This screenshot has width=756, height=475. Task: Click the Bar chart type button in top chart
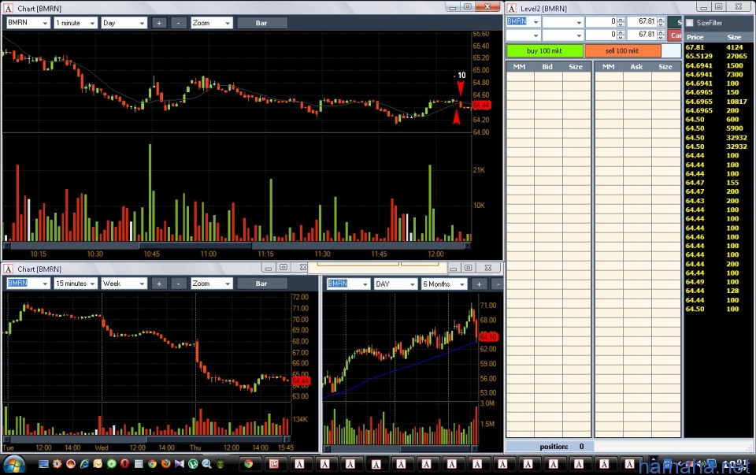[261, 23]
